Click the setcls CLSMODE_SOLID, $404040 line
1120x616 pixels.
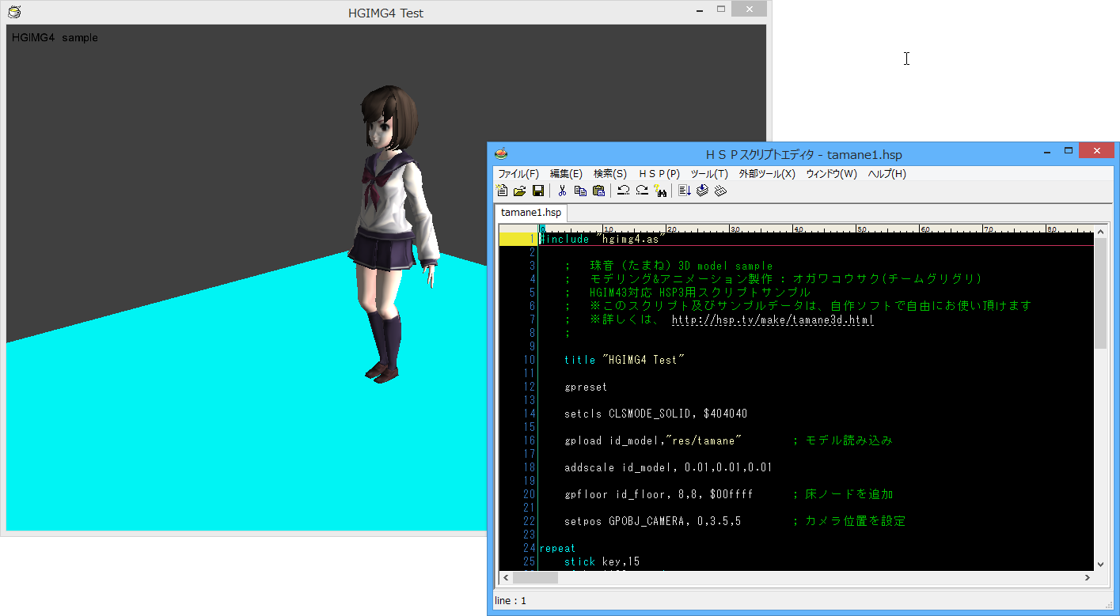click(655, 414)
